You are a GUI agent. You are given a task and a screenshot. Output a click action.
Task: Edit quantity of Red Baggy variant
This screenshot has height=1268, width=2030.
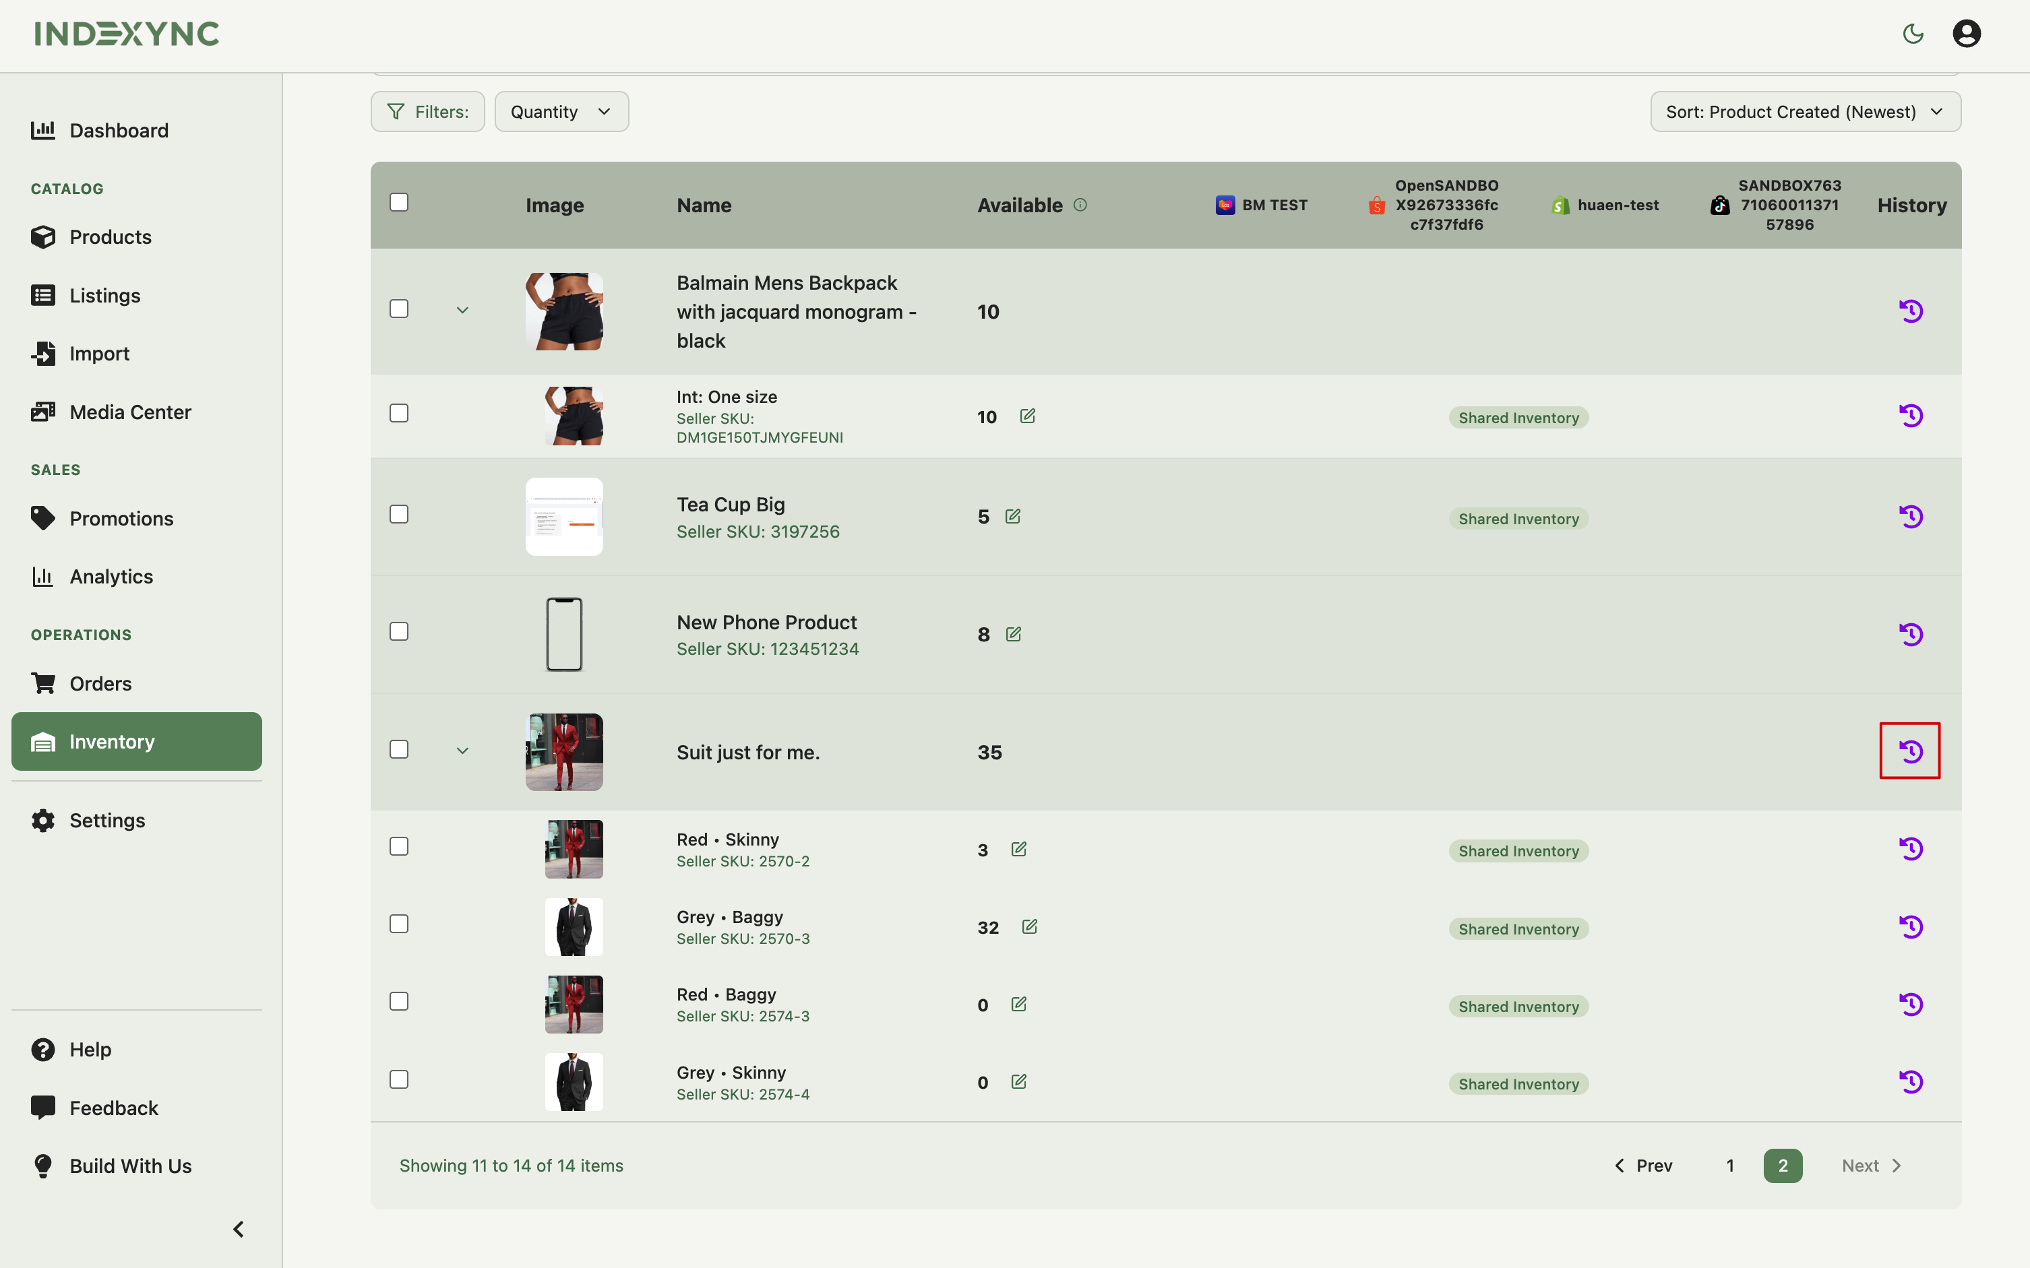[1018, 1005]
